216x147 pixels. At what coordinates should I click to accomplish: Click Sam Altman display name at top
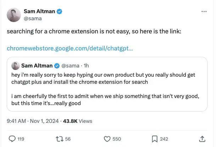39,11
